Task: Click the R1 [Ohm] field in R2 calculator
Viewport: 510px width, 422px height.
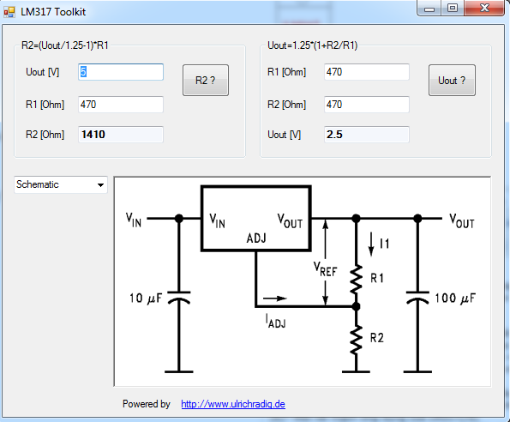Action: (x=121, y=105)
